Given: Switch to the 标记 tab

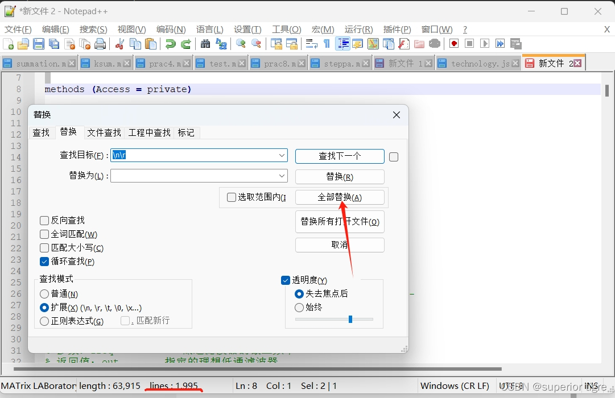Looking at the screenshot, I should click(186, 132).
